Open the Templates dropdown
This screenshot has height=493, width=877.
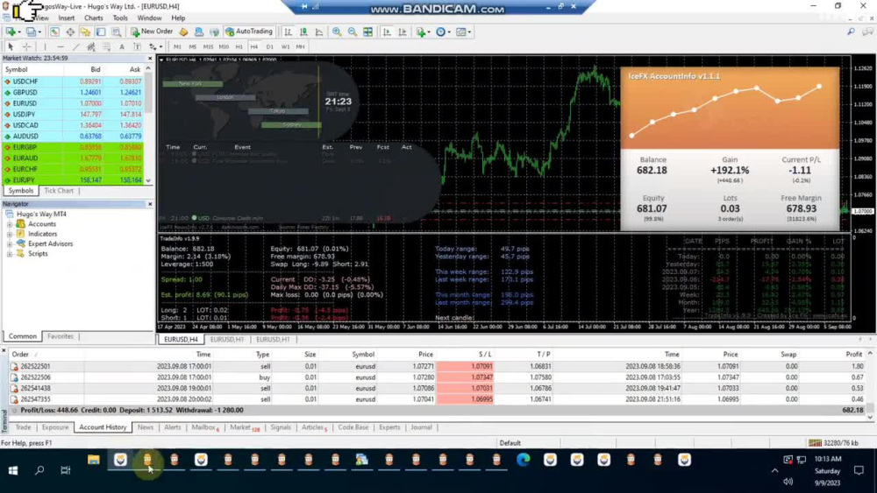[x=469, y=32]
